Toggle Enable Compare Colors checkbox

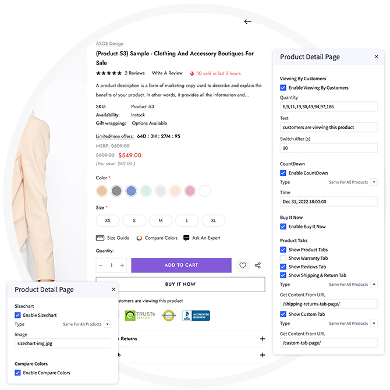point(18,373)
